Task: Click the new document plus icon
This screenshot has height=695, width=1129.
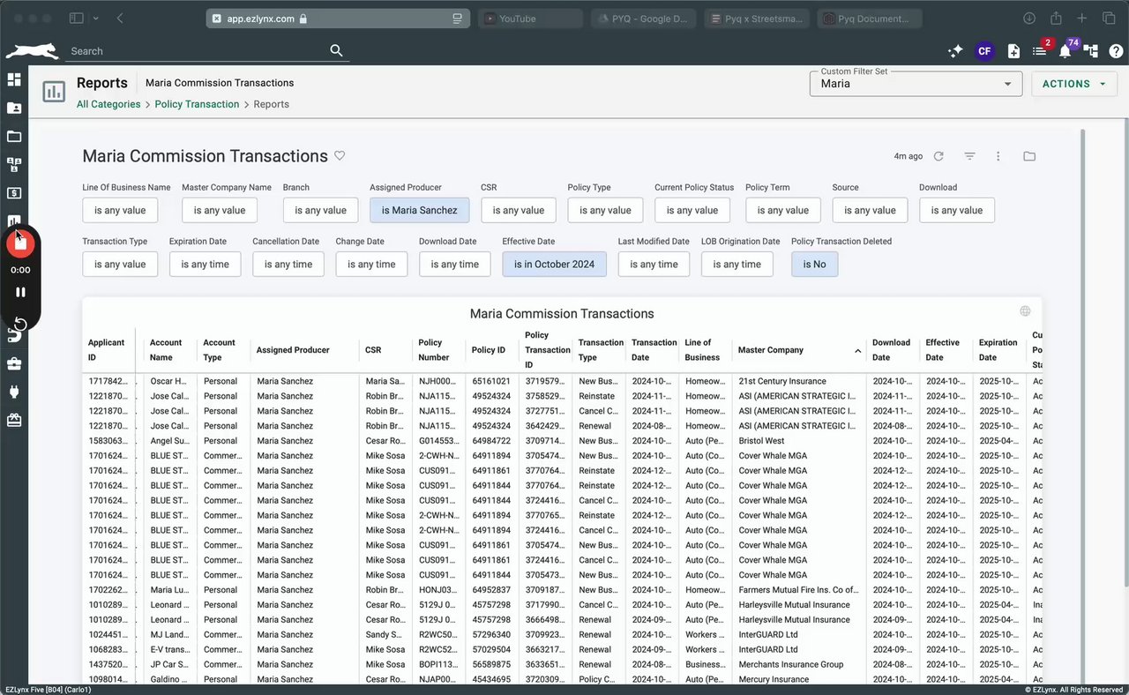Action: pos(1013,51)
